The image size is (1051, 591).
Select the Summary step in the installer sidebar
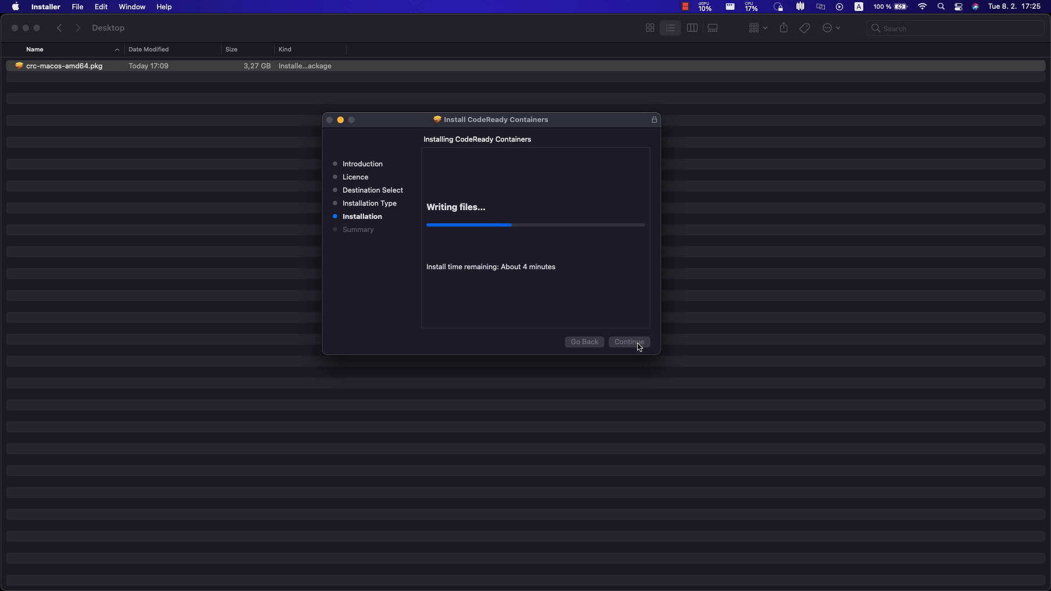(x=358, y=229)
